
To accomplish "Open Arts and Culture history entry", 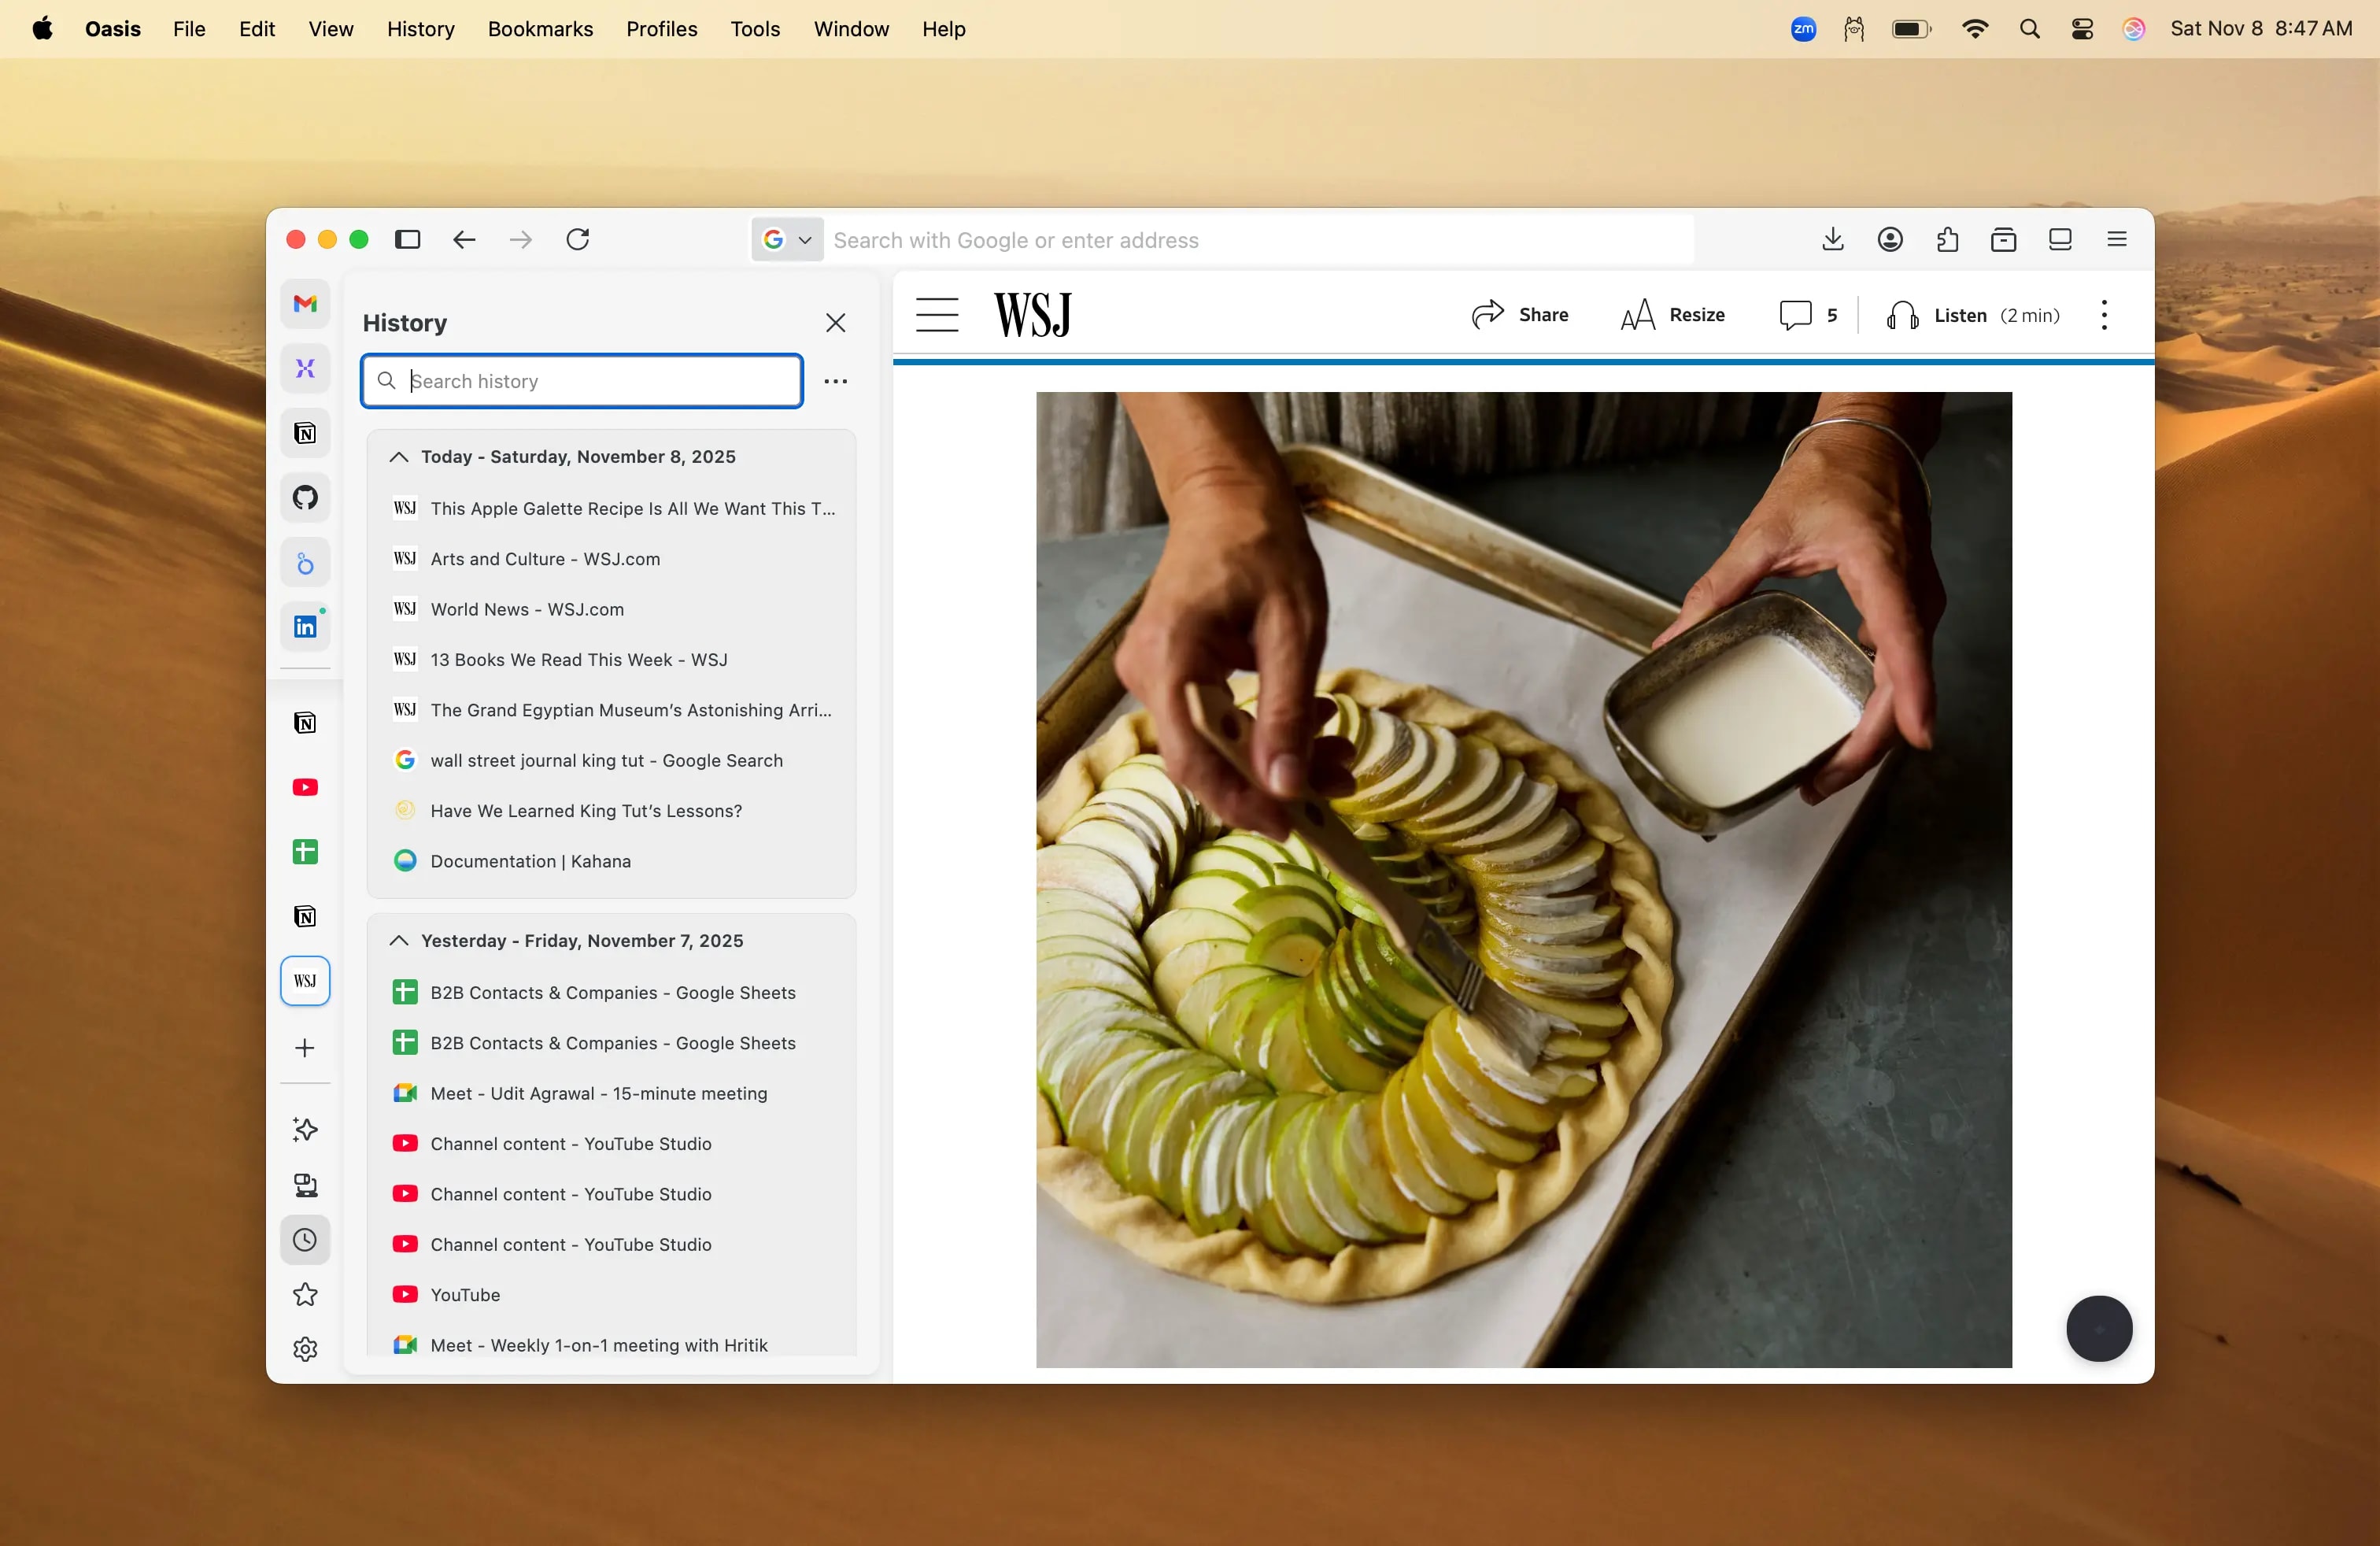I will (545, 559).
